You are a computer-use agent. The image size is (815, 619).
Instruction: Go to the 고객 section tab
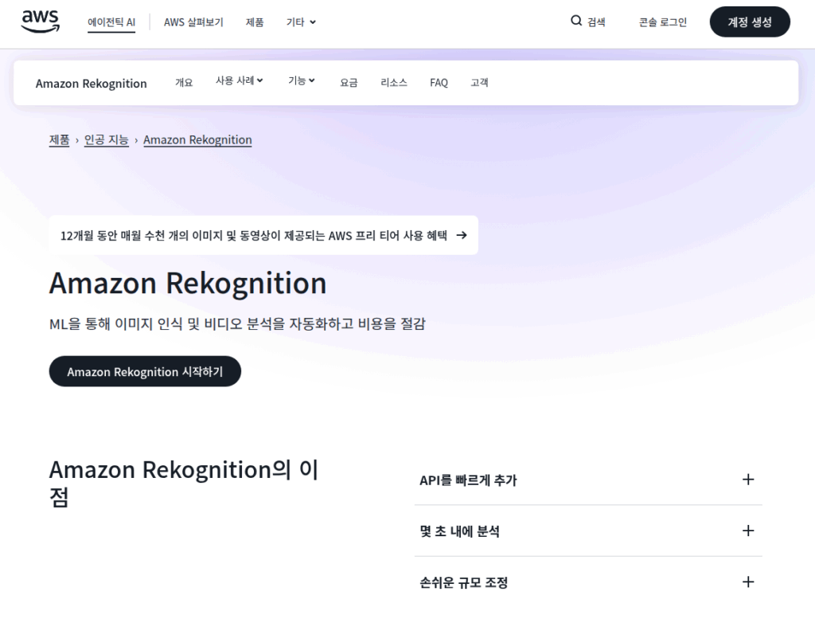(x=480, y=82)
